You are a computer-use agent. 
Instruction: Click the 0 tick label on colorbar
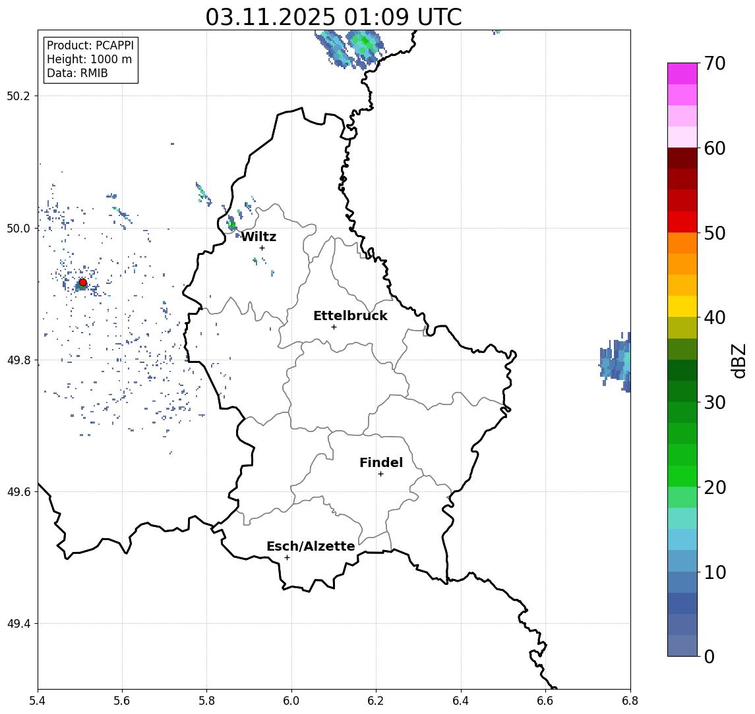(710, 656)
